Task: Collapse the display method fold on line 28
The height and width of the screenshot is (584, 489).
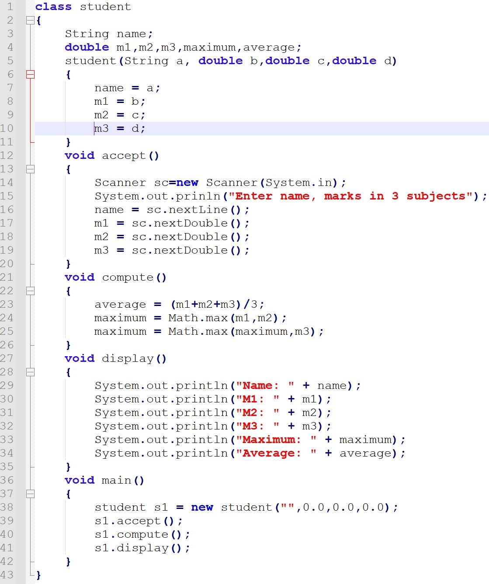Action: pos(30,372)
